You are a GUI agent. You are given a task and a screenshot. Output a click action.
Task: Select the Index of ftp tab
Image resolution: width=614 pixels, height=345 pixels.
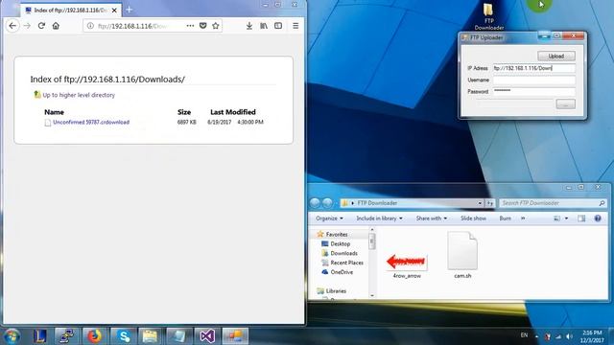pos(71,11)
